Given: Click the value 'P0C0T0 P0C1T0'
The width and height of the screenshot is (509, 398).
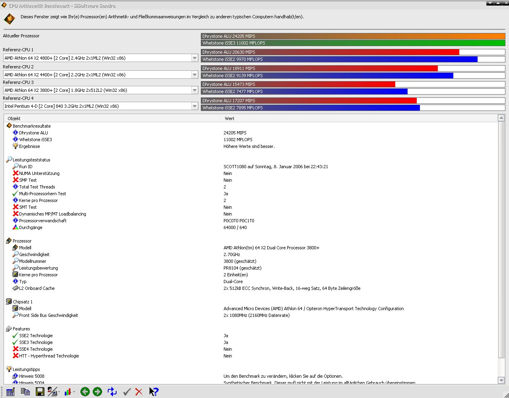Looking at the screenshot, I should click(239, 221).
